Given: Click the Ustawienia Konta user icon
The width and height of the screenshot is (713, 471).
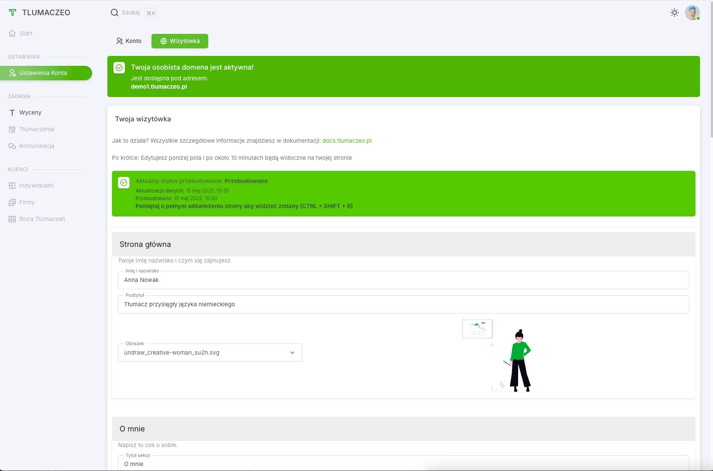Looking at the screenshot, I should pos(12,73).
